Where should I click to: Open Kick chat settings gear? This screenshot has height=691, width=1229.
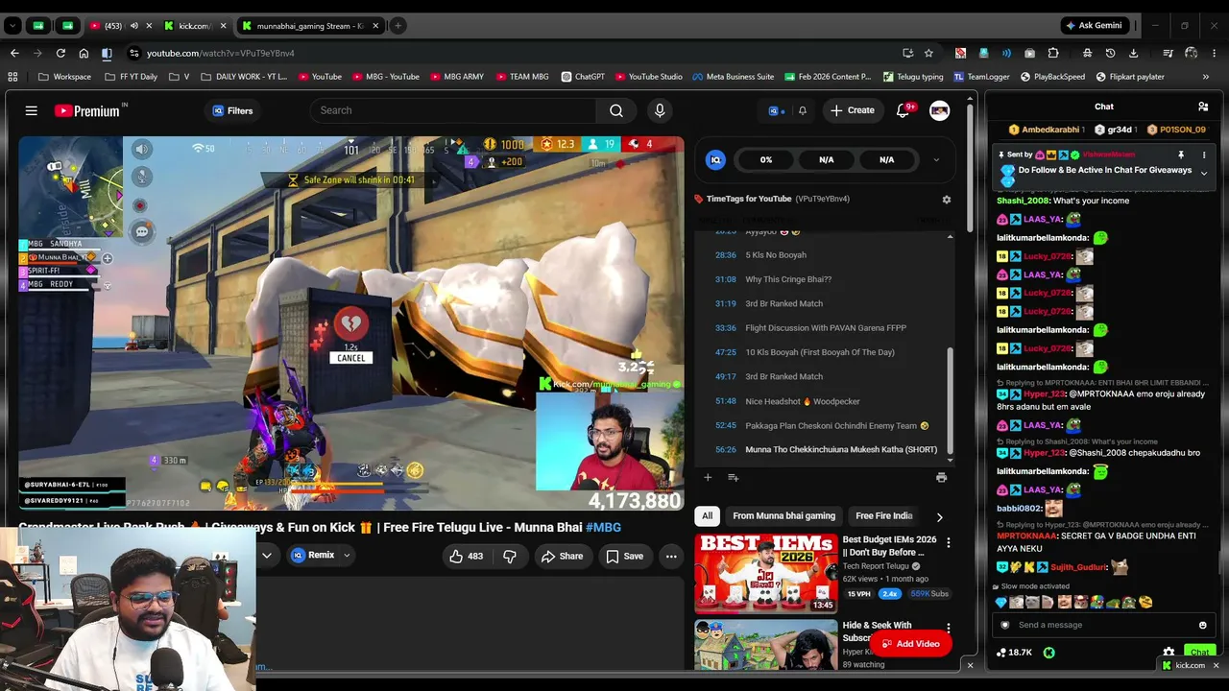point(1169,653)
